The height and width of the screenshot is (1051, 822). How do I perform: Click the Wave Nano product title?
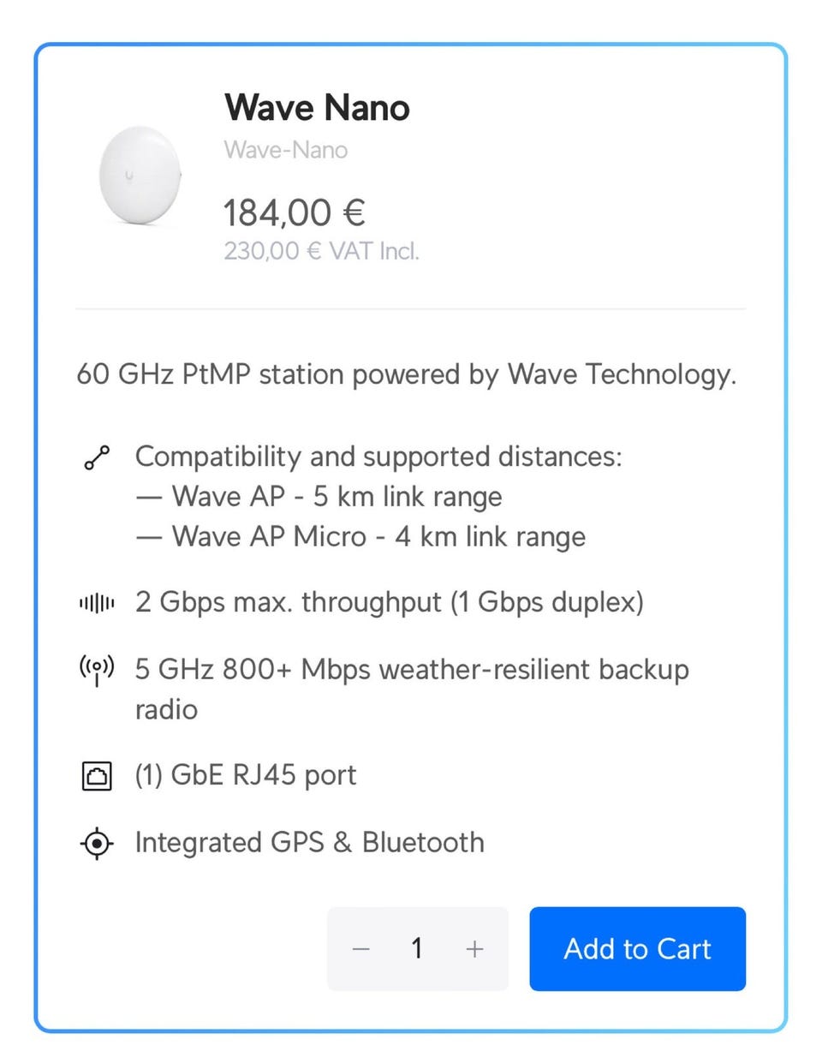tap(317, 108)
